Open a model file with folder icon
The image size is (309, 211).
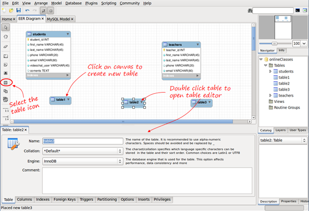point(11,10)
